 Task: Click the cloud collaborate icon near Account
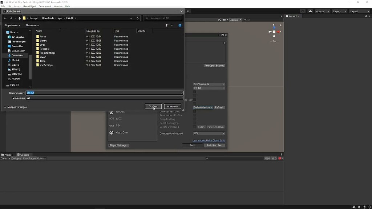pos(311,11)
